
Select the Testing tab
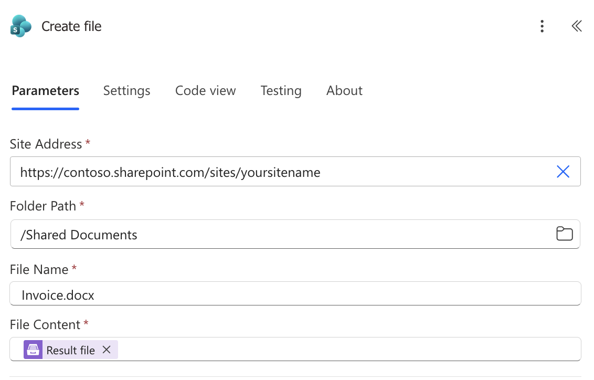(x=281, y=90)
